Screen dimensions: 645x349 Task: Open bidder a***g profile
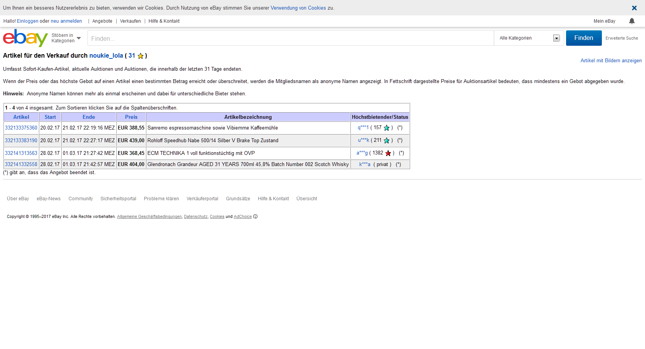[362, 153]
